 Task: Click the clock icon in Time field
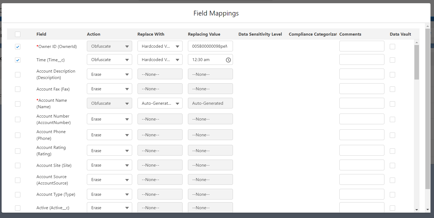pos(228,60)
